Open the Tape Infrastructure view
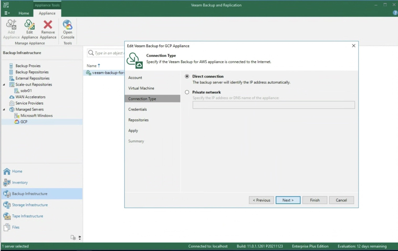 click(x=28, y=216)
